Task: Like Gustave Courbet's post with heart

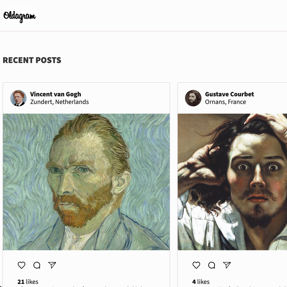Action: click(196, 265)
